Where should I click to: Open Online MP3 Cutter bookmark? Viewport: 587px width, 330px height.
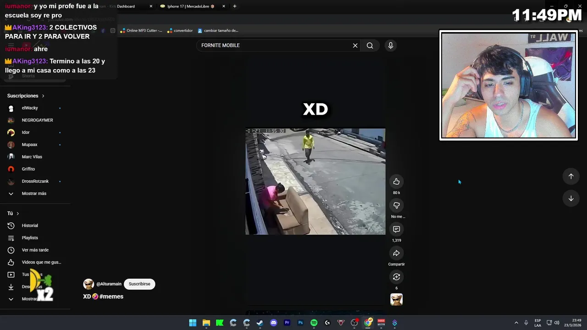tap(141, 31)
